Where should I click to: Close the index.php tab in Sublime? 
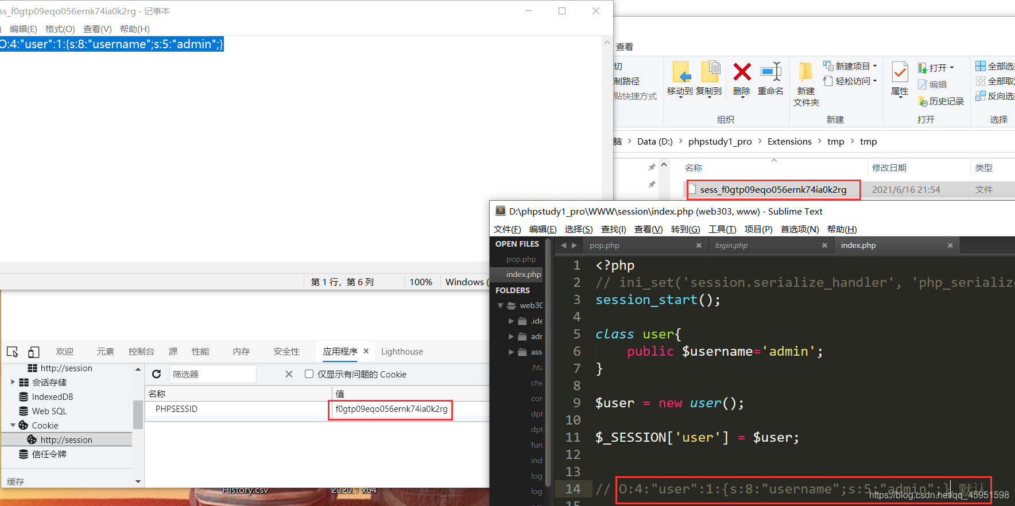[950, 245]
